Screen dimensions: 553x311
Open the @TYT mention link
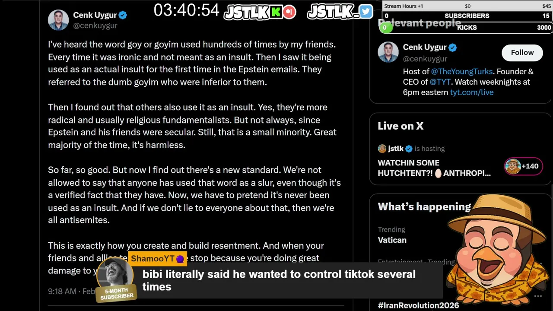click(440, 82)
